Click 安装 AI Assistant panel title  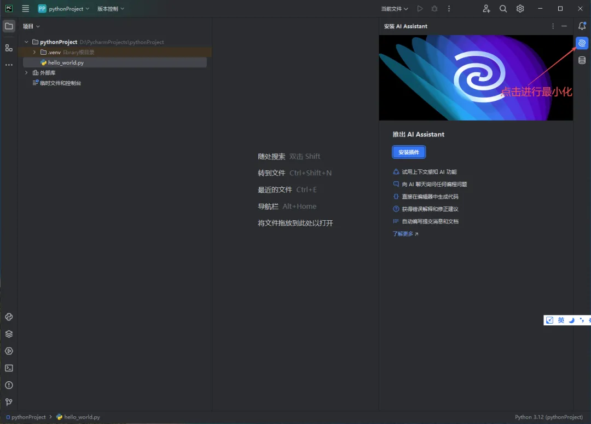(x=405, y=26)
